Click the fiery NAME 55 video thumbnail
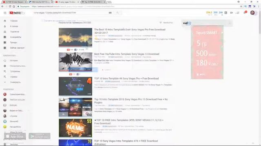Image resolution: width=261 pixels, height=146 pixels. (75, 128)
